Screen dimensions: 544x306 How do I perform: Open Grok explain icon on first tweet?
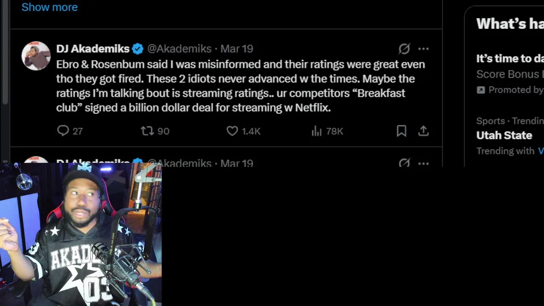pos(404,49)
